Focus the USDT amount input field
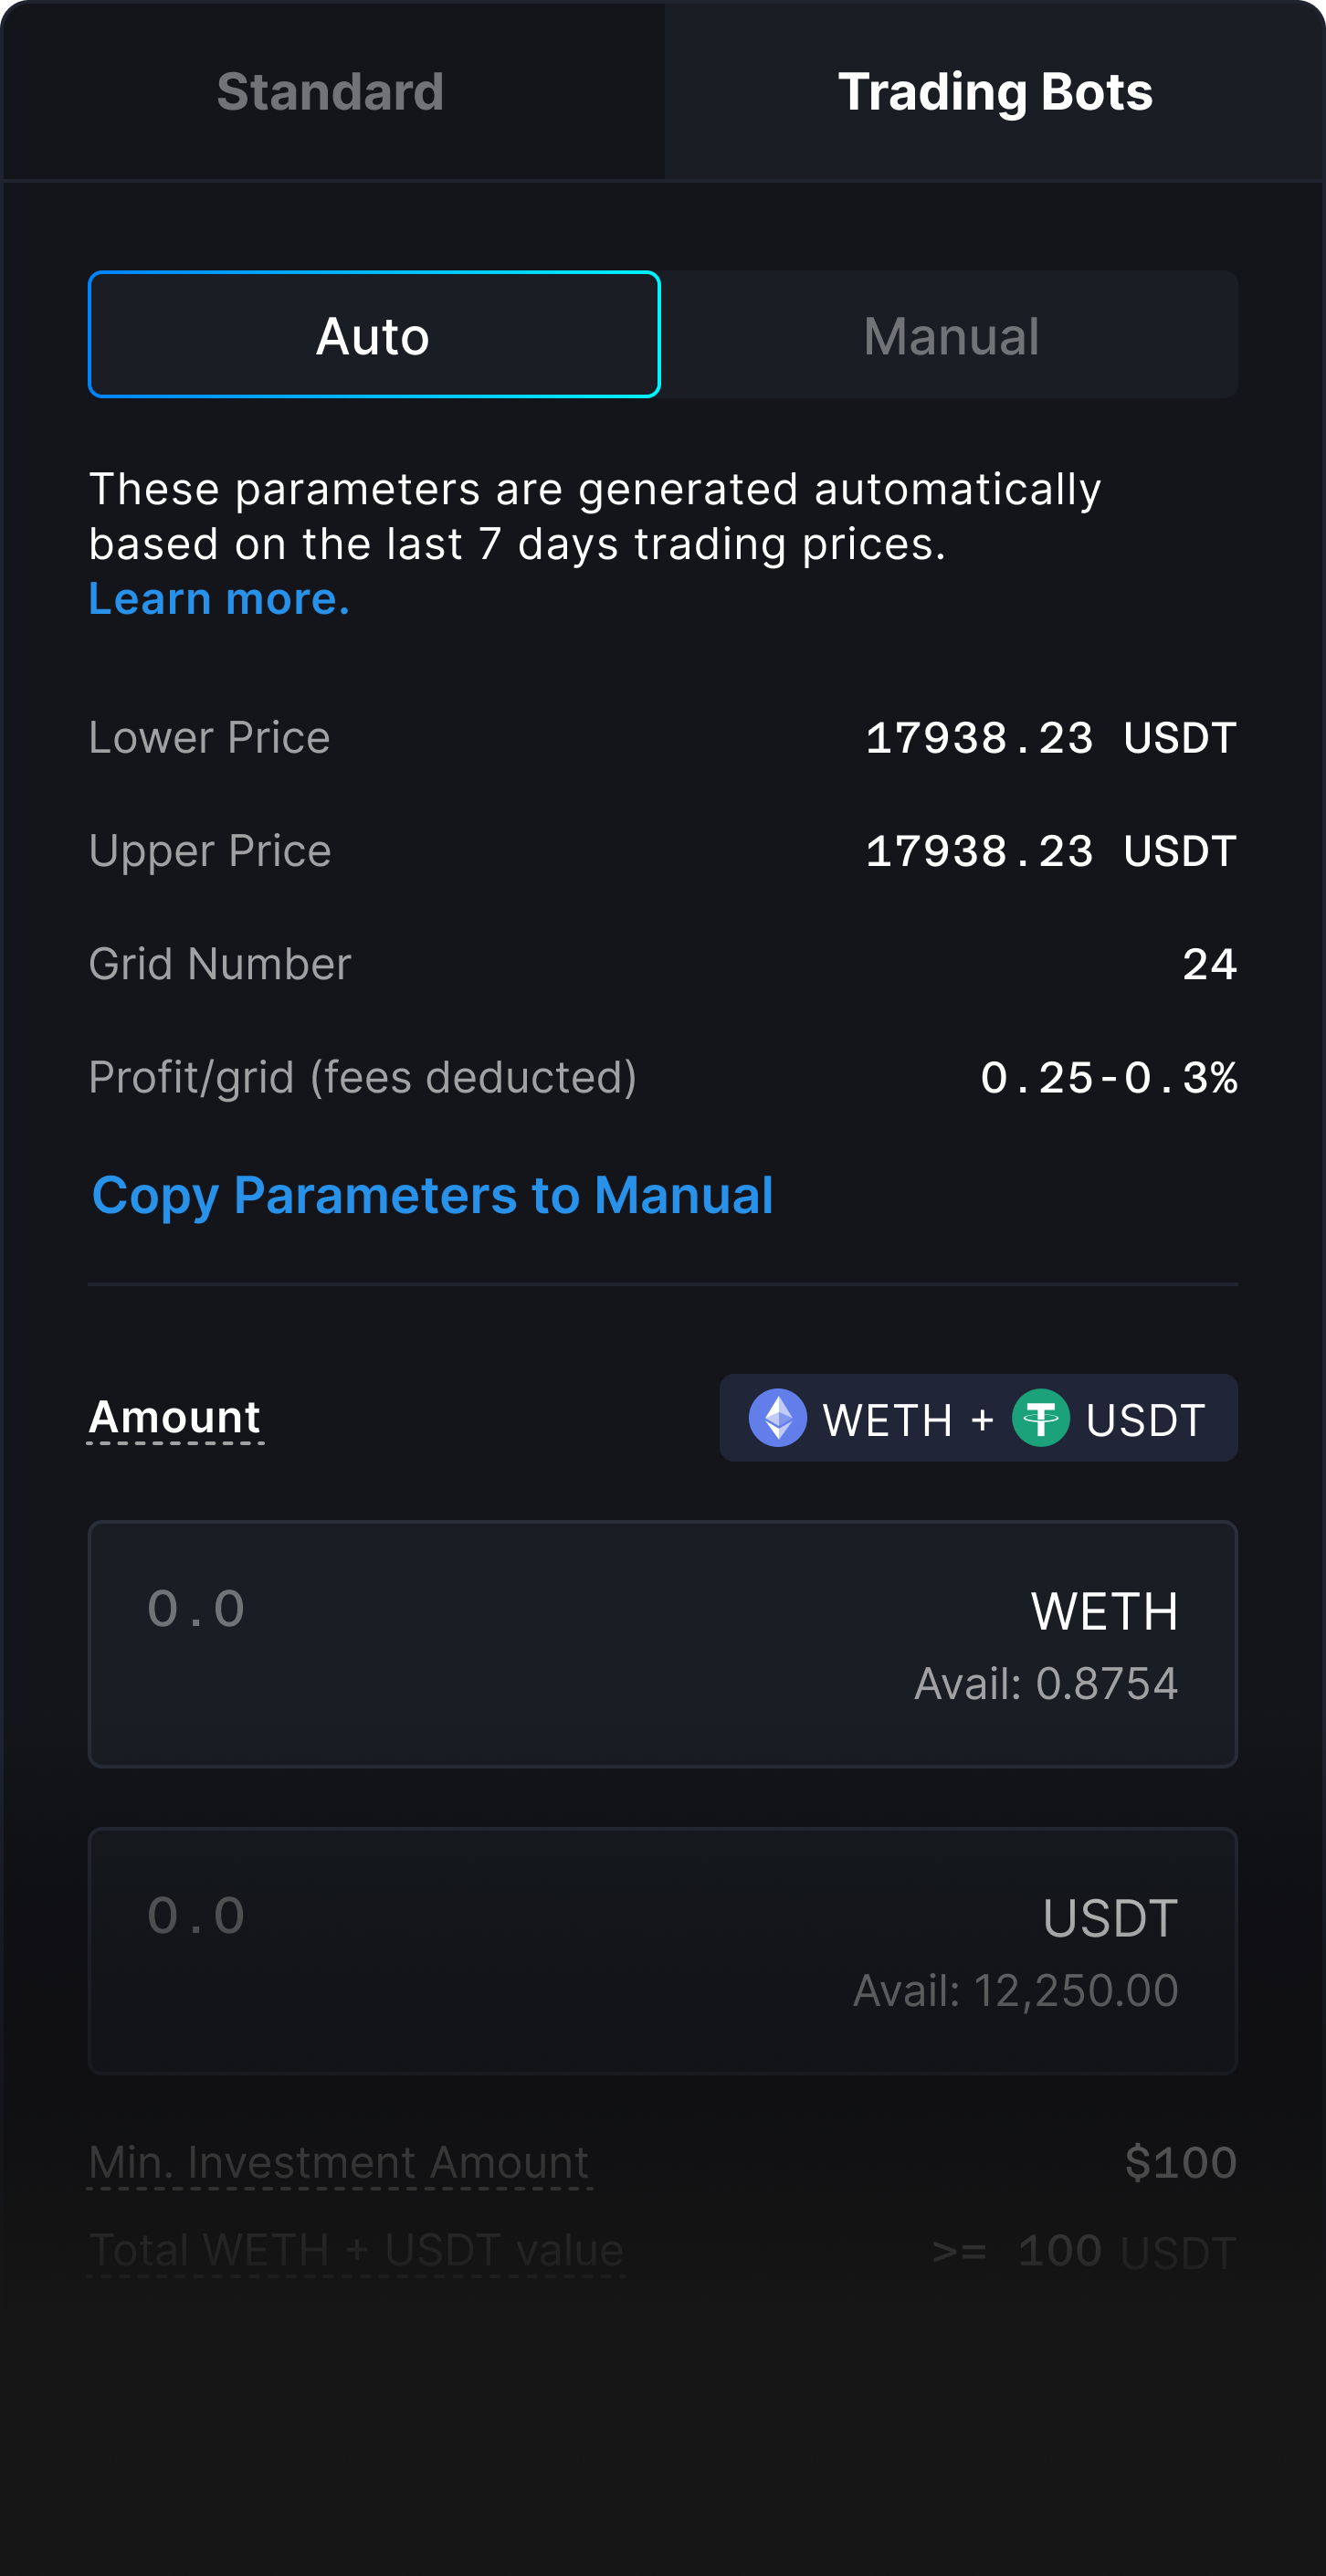 click(x=500, y=1917)
